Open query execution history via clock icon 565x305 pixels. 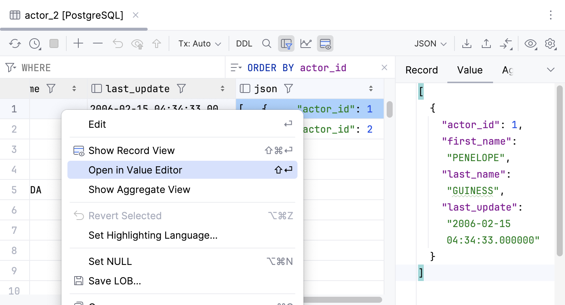click(x=34, y=43)
